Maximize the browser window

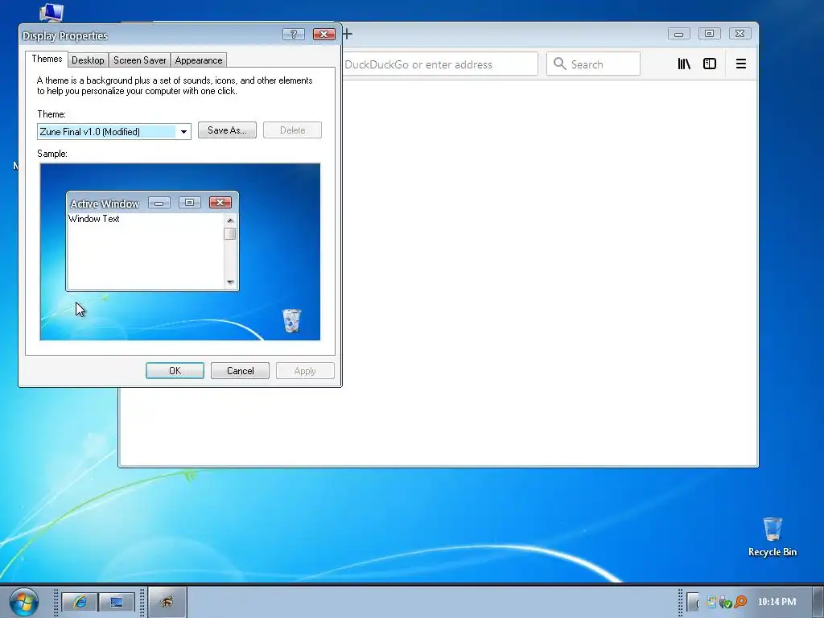click(x=709, y=34)
